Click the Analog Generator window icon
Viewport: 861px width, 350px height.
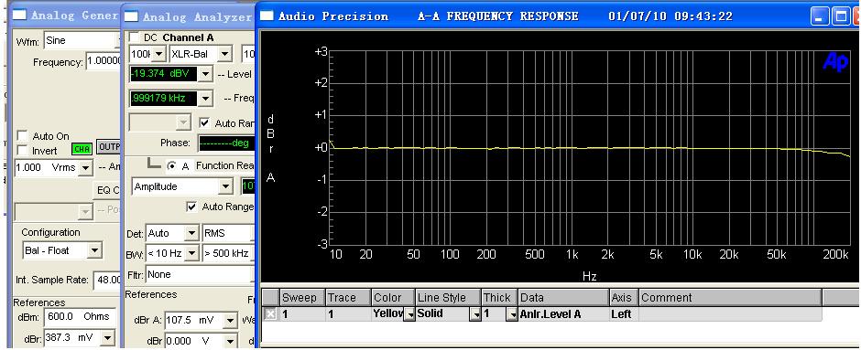(x=20, y=15)
